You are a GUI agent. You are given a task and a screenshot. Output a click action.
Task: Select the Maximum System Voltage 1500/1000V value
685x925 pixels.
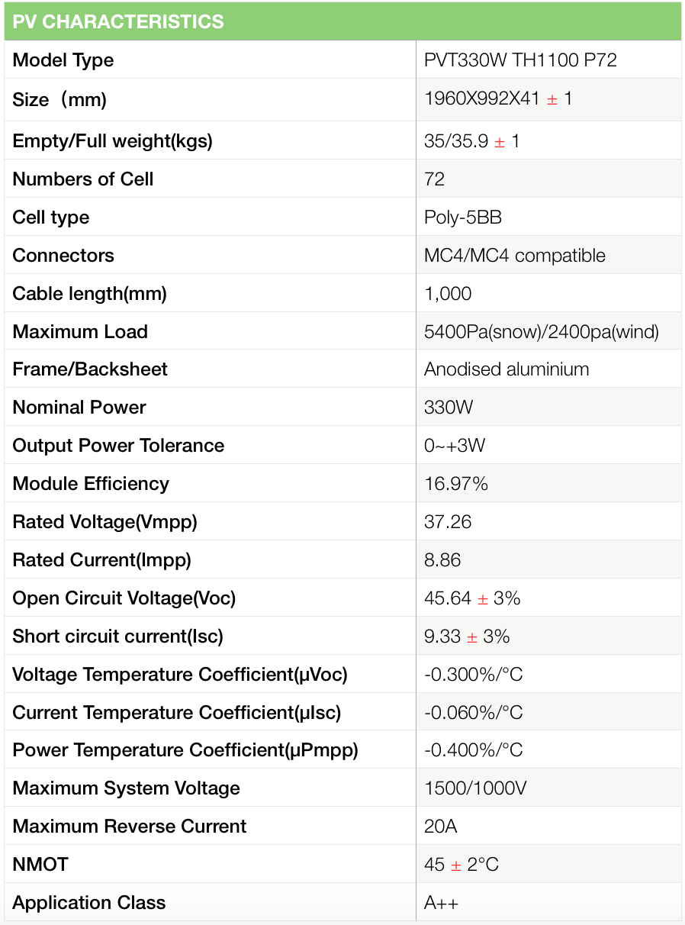click(x=475, y=788)
